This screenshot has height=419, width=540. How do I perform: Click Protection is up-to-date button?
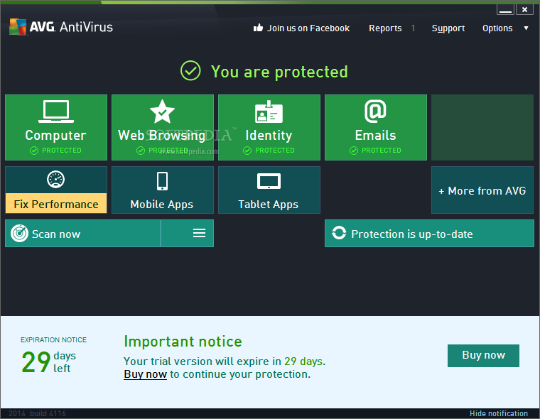point(429,234)
